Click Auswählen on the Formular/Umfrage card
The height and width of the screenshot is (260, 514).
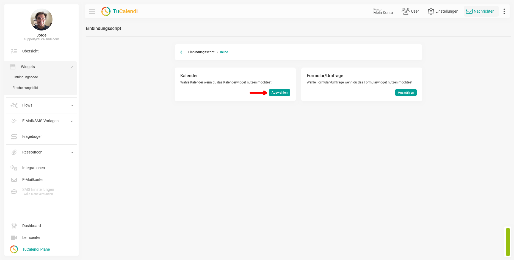tap(406, 93)
